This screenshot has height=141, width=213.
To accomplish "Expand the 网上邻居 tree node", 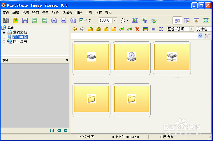I will [4, 42].
